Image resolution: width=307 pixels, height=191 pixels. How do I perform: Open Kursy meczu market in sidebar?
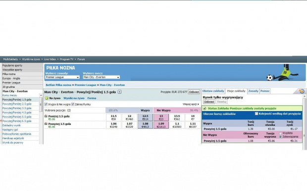tap(9, 95)
